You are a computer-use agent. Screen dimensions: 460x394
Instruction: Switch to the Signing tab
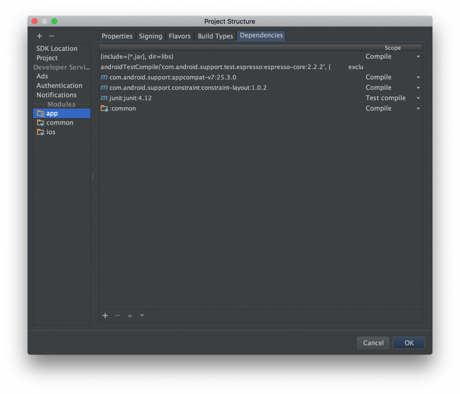150,36
